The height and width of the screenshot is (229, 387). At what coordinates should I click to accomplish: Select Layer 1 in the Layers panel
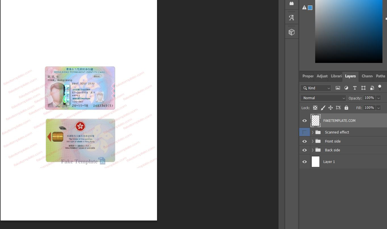(329, 162)
